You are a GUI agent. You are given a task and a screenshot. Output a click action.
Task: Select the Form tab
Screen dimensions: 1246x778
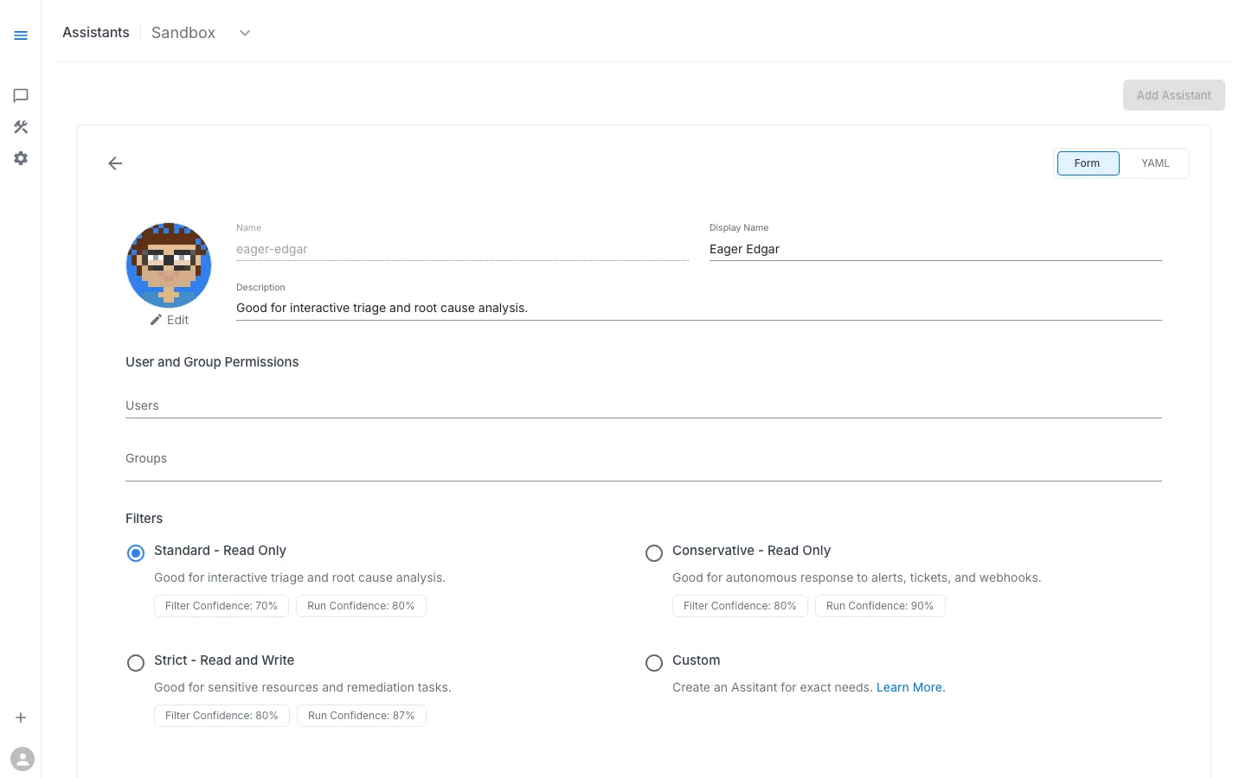(x=1088, y=163)
